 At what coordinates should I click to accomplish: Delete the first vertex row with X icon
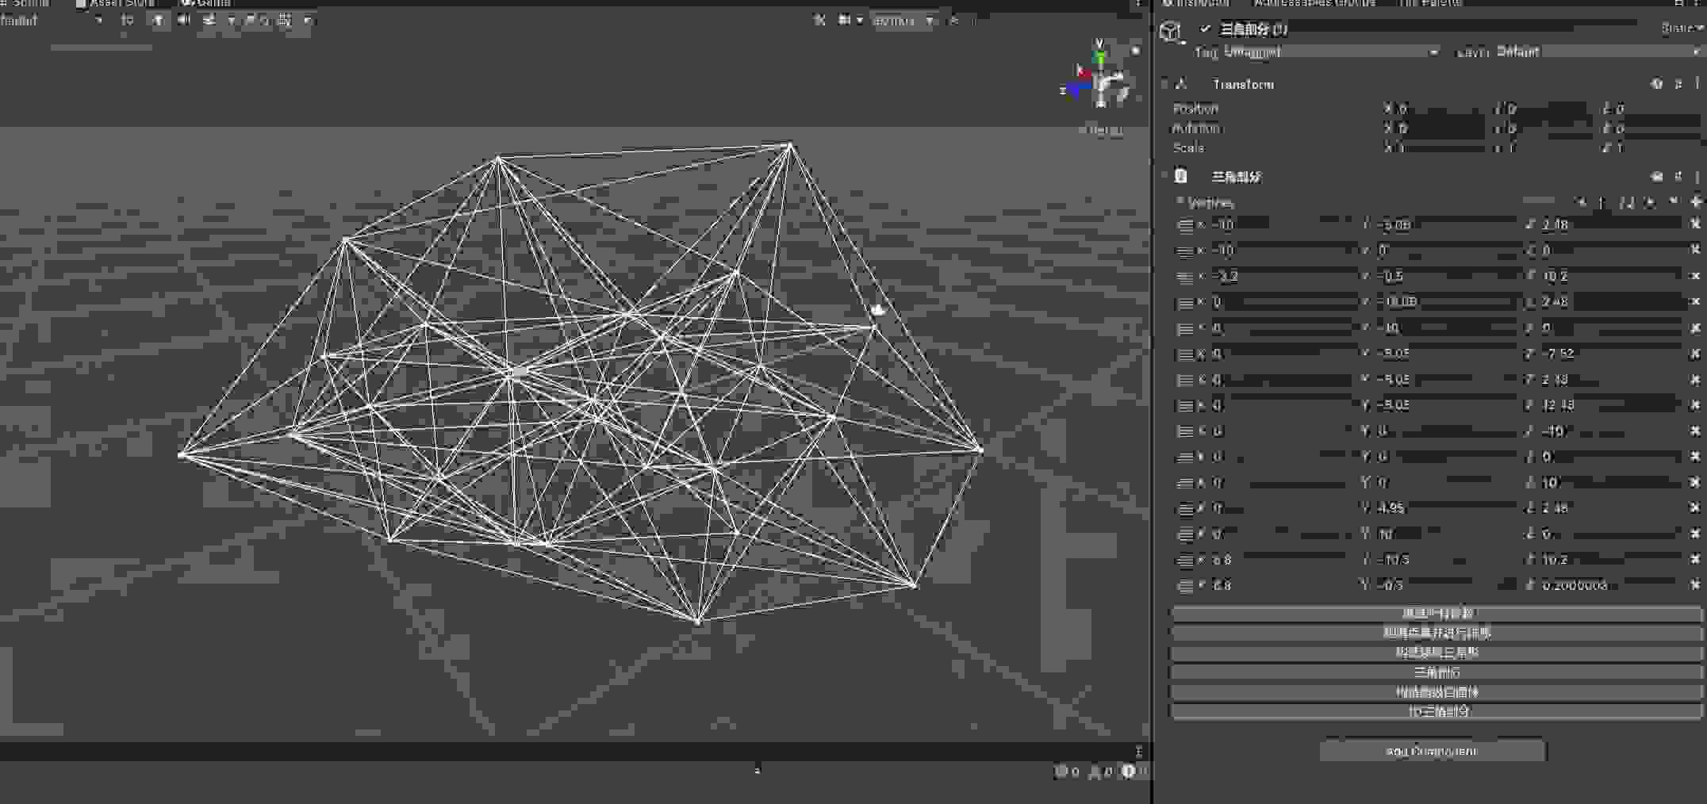(1695, 224)
